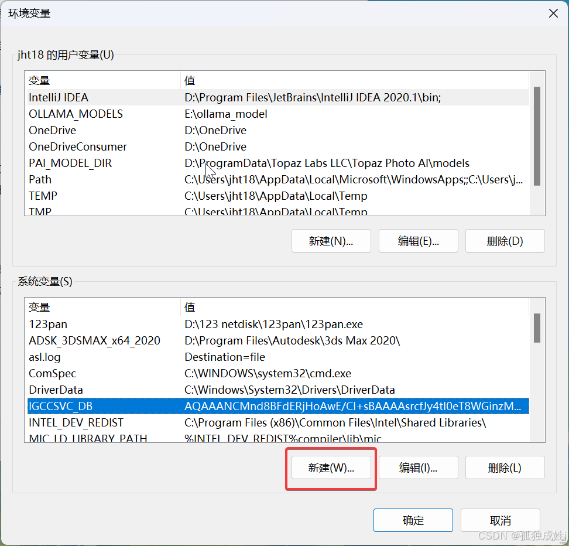This screenshot has width=569, height=546.
Task: Select the 123pan system variable entry
Action: 117,324
